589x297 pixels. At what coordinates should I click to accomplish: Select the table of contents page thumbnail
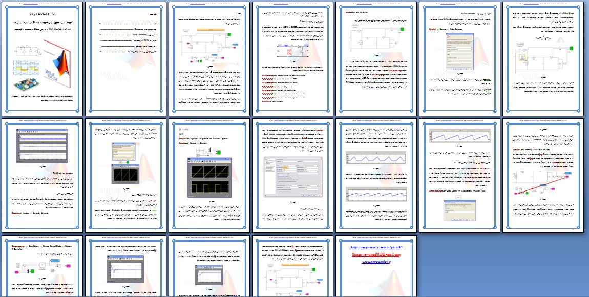coord(126,58)
